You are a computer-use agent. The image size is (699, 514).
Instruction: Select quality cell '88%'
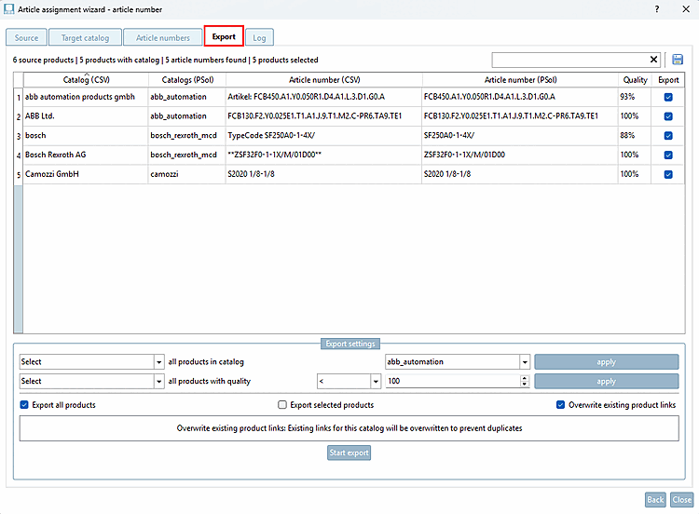coord(635,135)
